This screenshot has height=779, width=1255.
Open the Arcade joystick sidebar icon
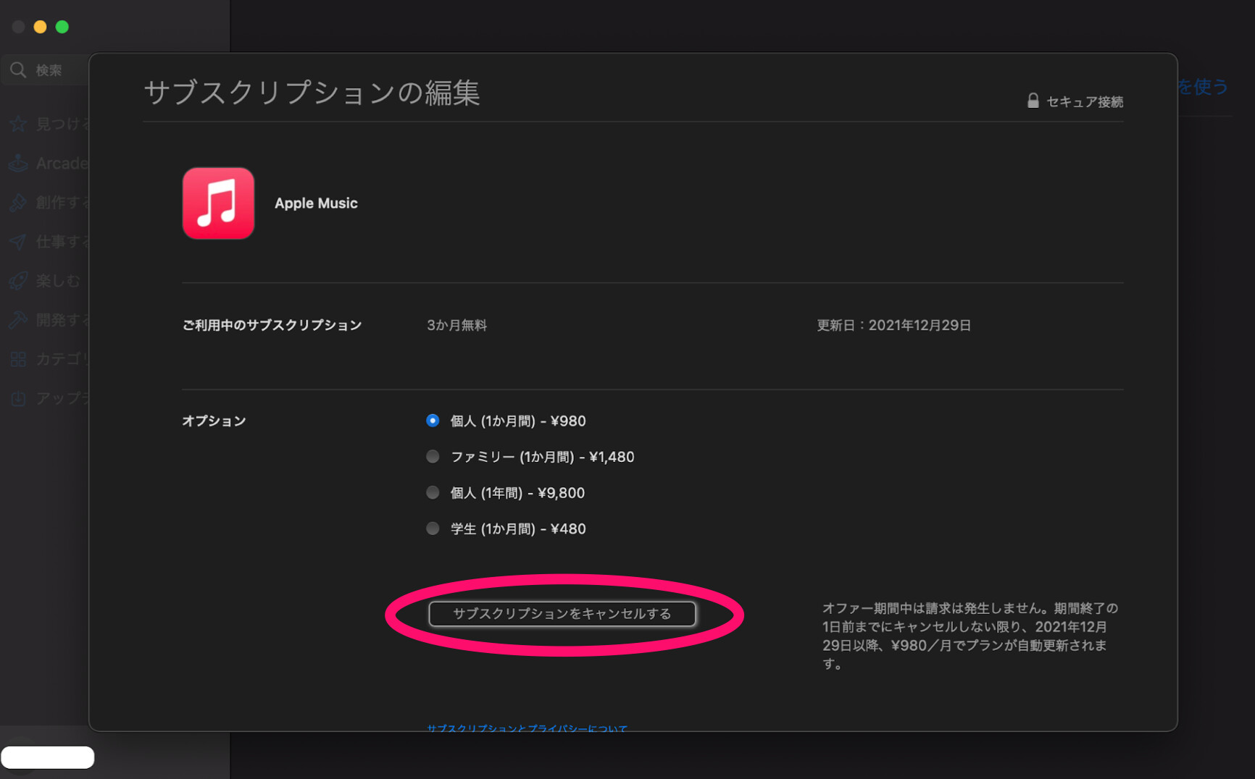click(x=18, y=164)
